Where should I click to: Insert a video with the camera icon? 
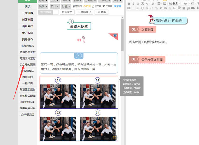pyautogui.click(x=193, y=8)
